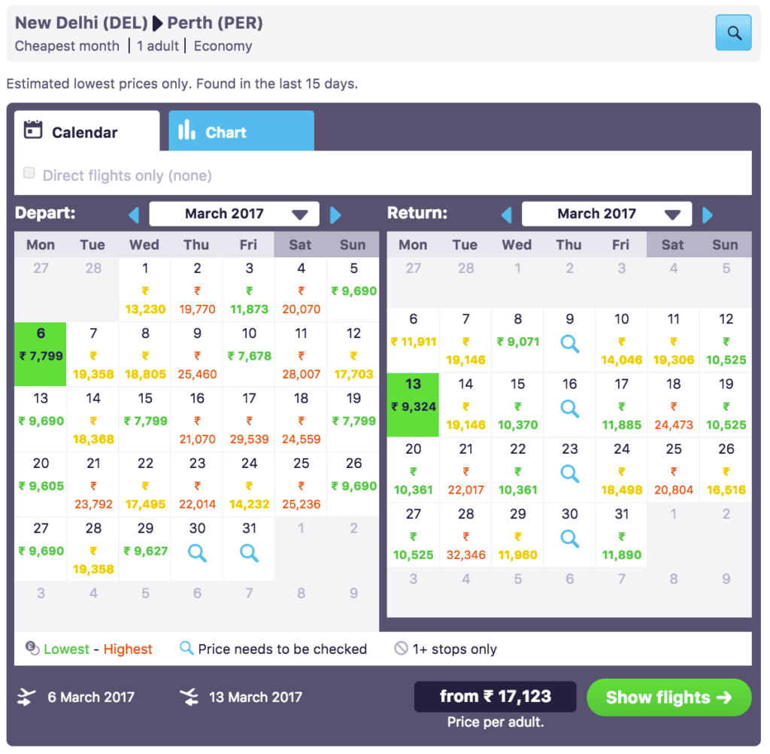Open the Depart month dropdown
770x754 pixels.
click(x=234, y=214)
